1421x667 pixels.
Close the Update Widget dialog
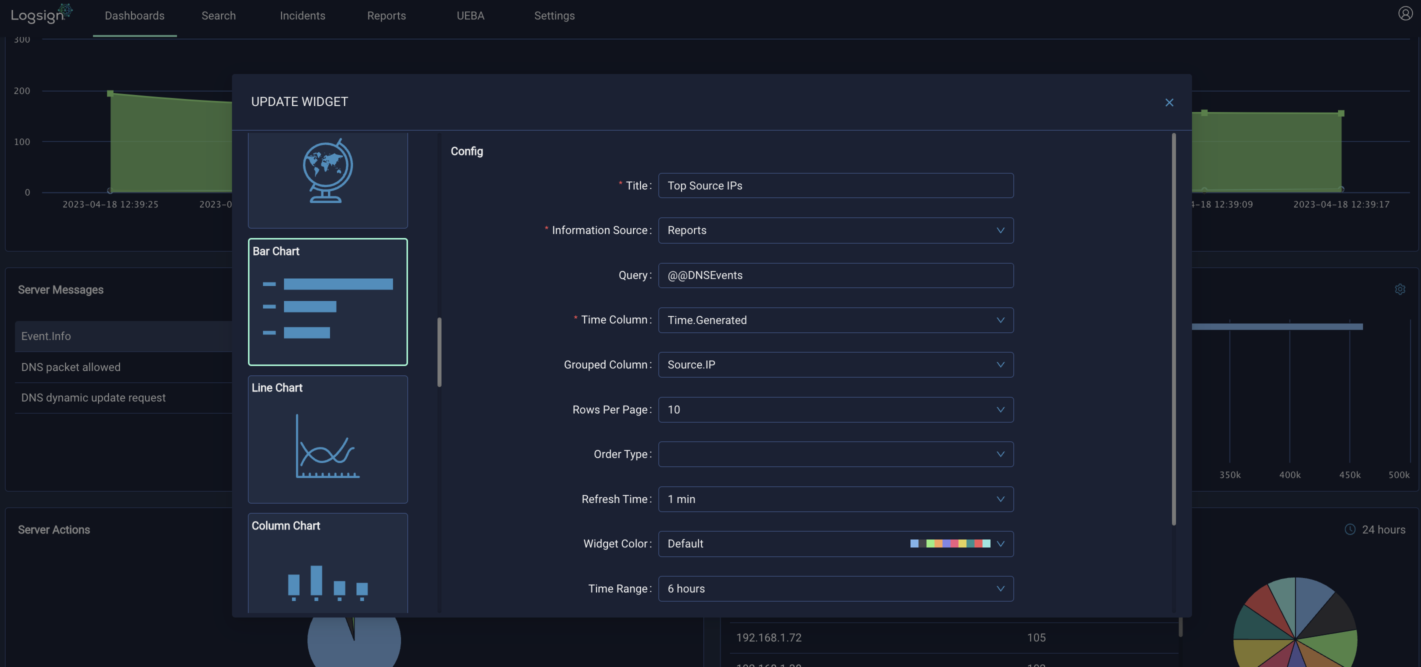(x=1169, y=102)
